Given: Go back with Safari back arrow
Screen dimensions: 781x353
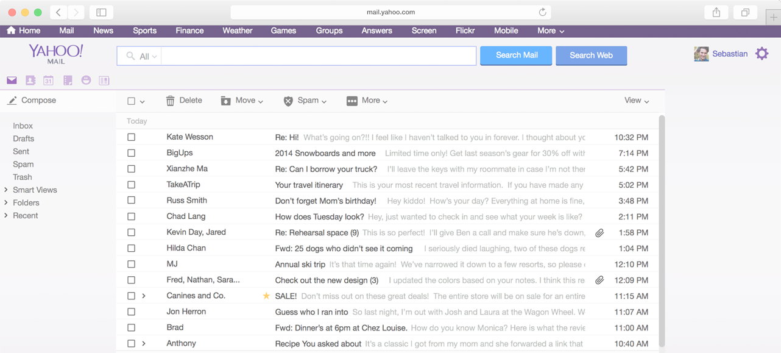Looking at the screenshot, I should click(x=58, y=12).
